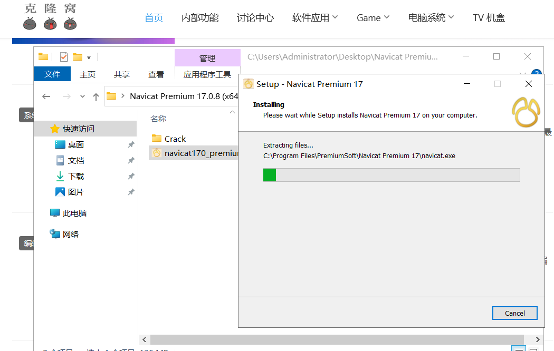Image resolution: width=554 pixels, height=351 pixels.
Task: Open 文档 in the navigation pane
Action: click(x=75, y=161)
